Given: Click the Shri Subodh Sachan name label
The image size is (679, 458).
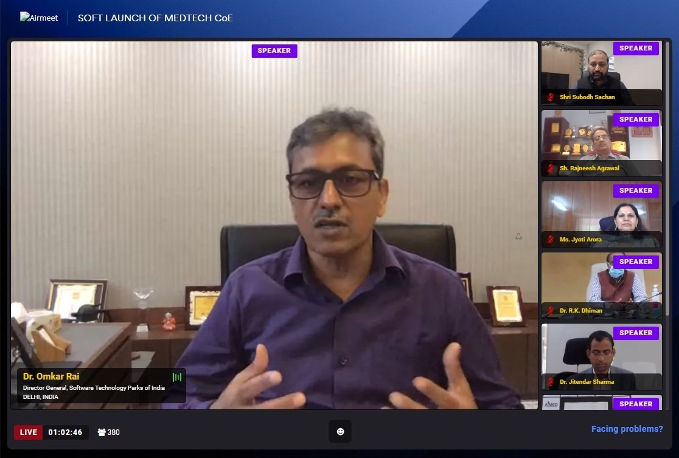Looking at the screenshot, I should click(x=587, y=97).
